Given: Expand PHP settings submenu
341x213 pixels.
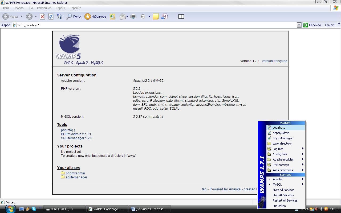Looking at the screenshot, I should click(303, 165).
